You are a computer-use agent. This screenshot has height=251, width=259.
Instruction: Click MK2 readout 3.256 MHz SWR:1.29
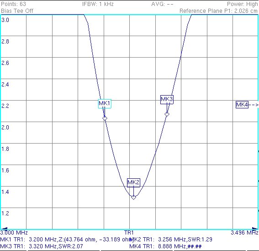[171, 240]
